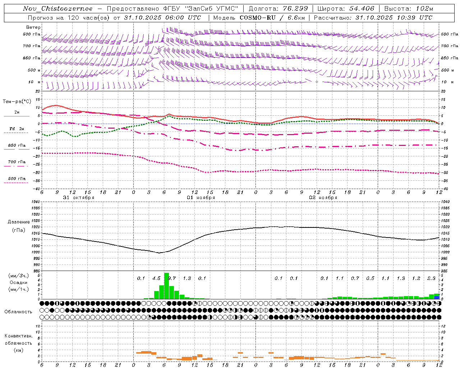Click the 0.5 precipitation total
460x368 pixels.
pyautogui.click(x=370, y=278)
